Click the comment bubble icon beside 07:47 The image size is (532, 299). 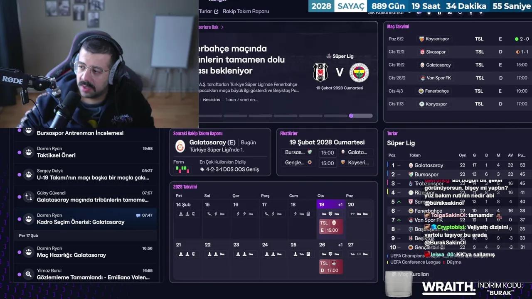[x=138, y=216]
